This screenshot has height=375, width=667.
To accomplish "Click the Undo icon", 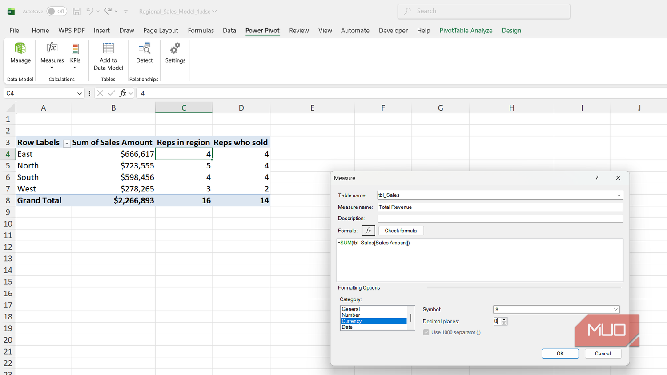I will coord(90,11).
